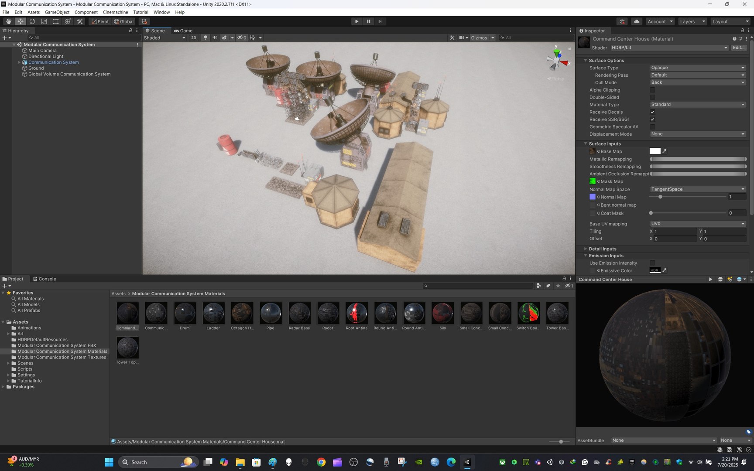The height and width of the screenshot is (471, 754).
Task: Click the Pause button
Action: click(x=369, y=21)
